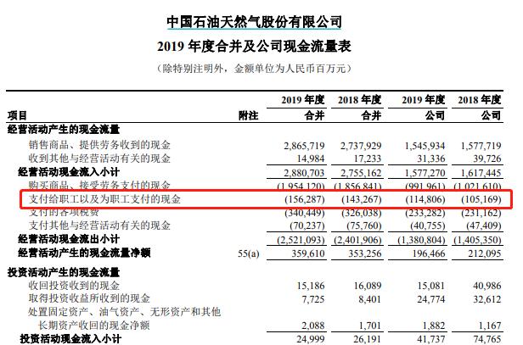Select the subtotal 2,755,162
Viewport: 523px width, 345px height.
[361, 173]
